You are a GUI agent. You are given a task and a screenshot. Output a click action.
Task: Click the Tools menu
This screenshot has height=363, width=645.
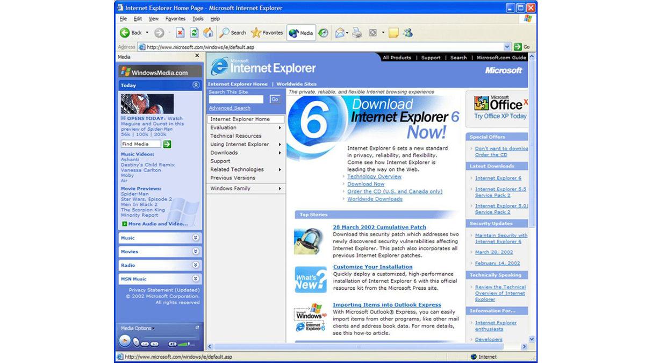pos(197,18)
